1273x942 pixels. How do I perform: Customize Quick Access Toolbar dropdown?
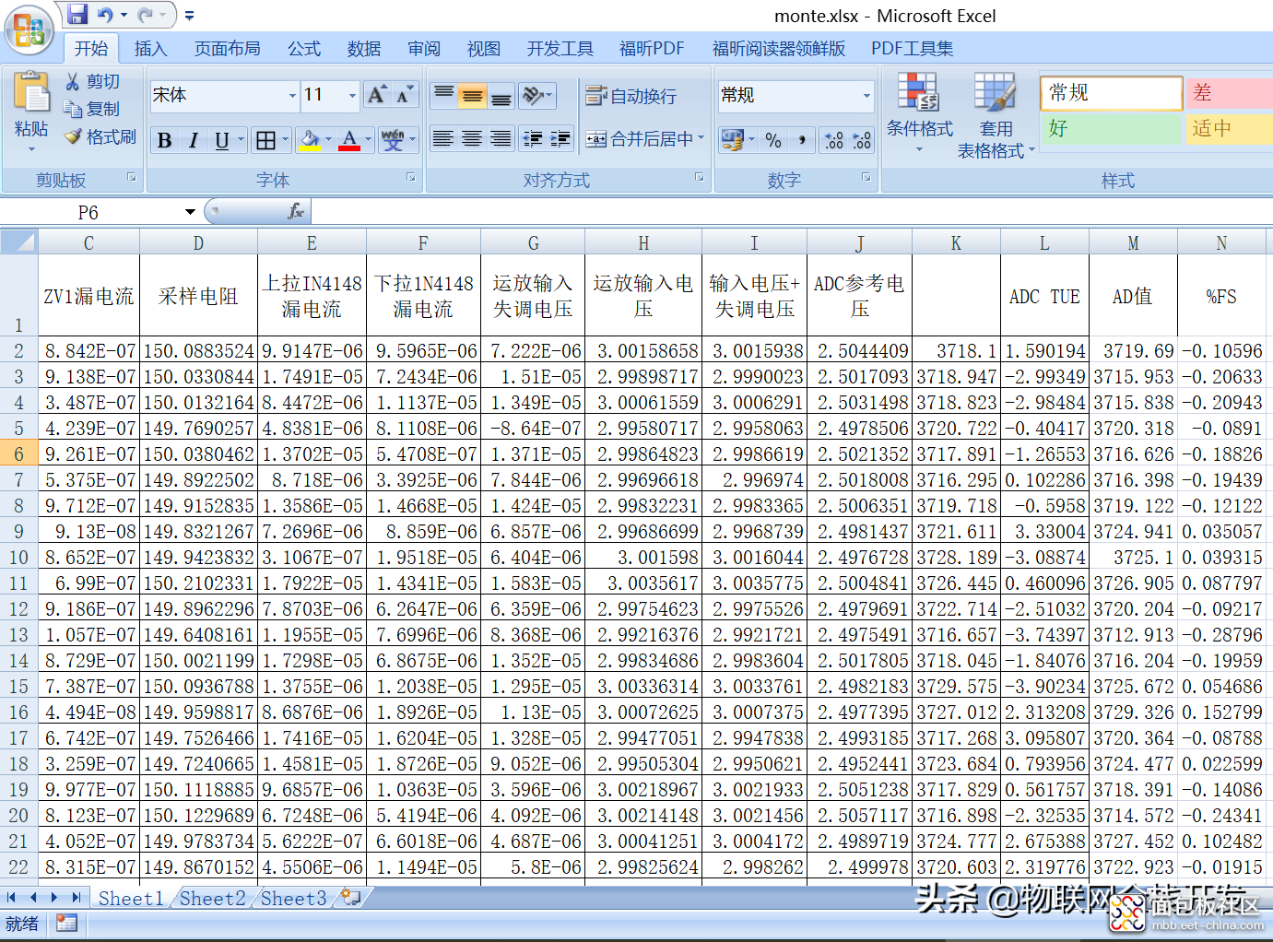[189, 16]
